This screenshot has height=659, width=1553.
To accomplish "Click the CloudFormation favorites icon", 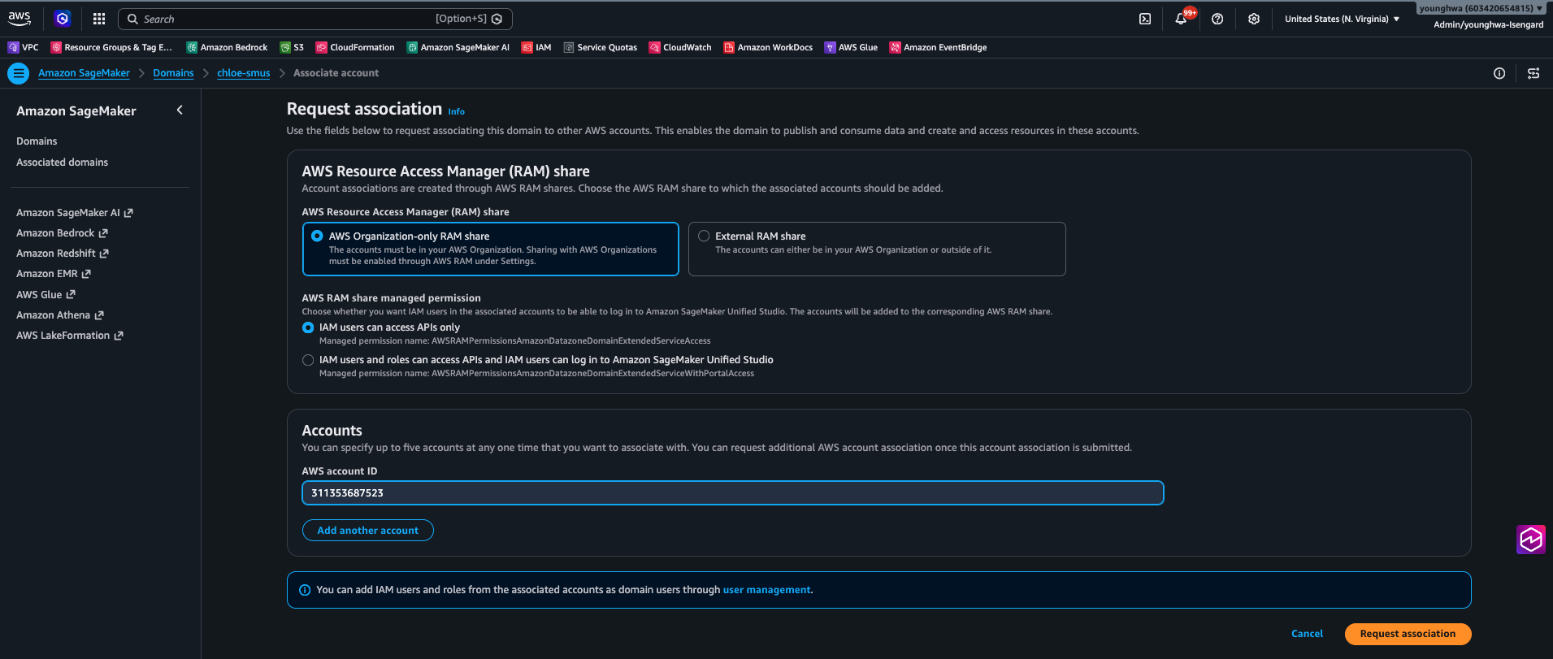I will point(322,47).
